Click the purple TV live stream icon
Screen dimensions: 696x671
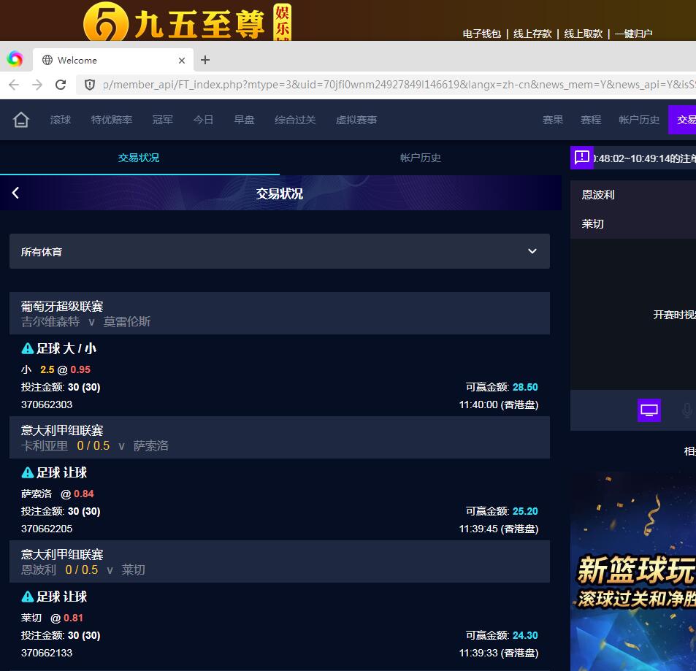tap(649, 410)
